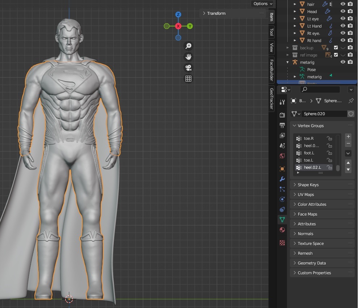Collapse the Vertex Groups panel
The height and width of the screenshot is (308, 358).
[294, 125]
